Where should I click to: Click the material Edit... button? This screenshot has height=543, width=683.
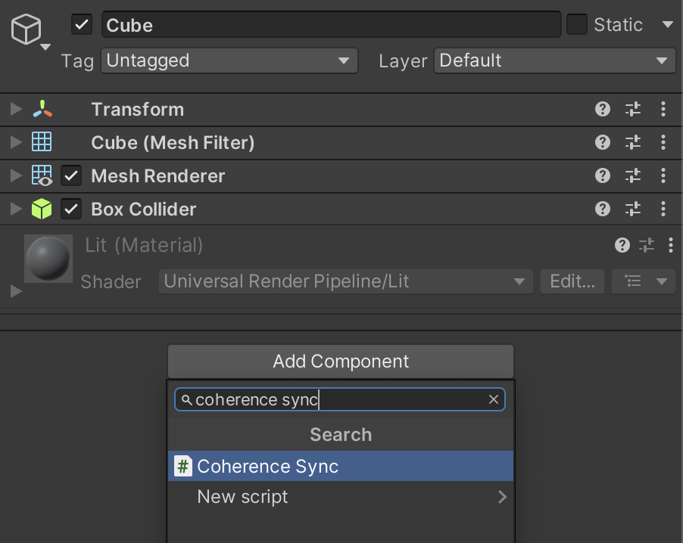(x=572, y=281)
